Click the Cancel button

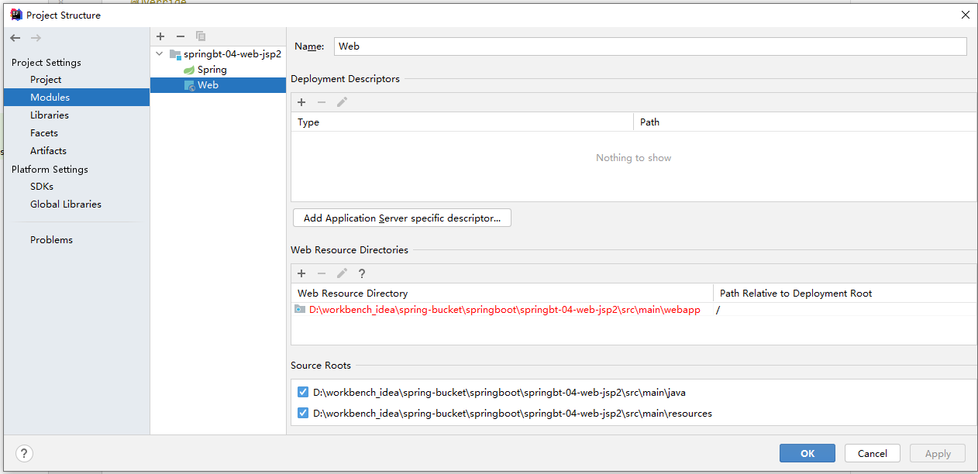coord(873,454)
